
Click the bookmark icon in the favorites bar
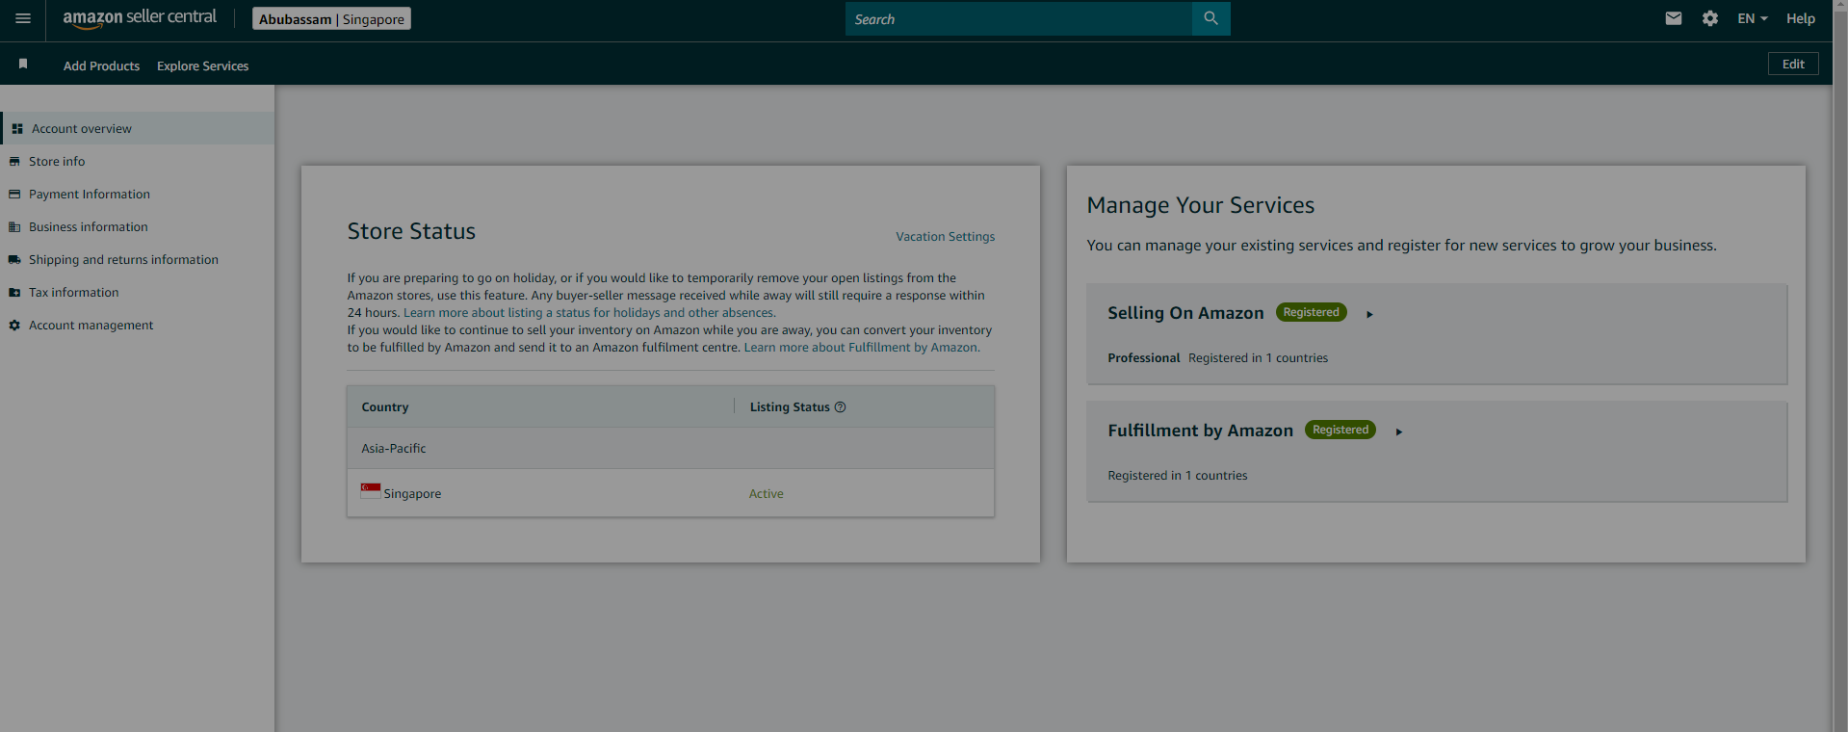(x=23, y=65)
